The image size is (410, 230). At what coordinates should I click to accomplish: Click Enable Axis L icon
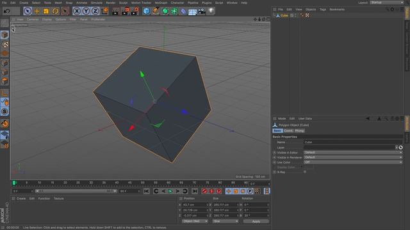point(4,93)
